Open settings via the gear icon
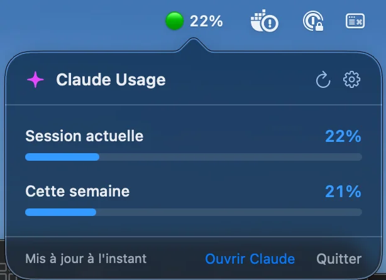Image resolution: width=386 pixels, height=280 pixels. pos(351,80)
